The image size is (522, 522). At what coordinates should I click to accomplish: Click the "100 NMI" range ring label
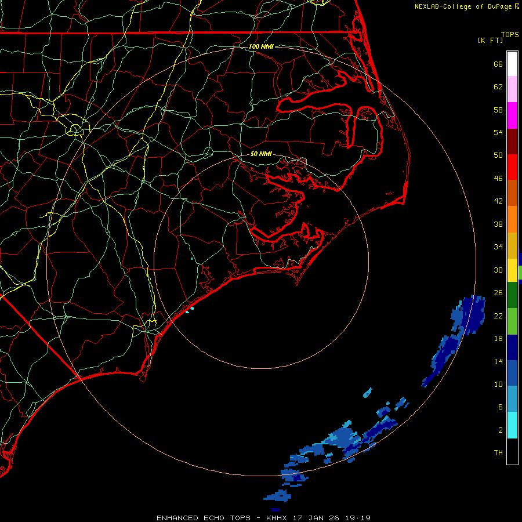261,46
